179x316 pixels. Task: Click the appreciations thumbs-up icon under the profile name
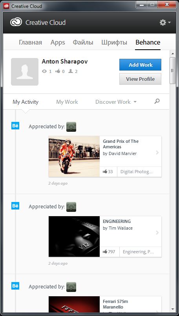tap(58, 71)
